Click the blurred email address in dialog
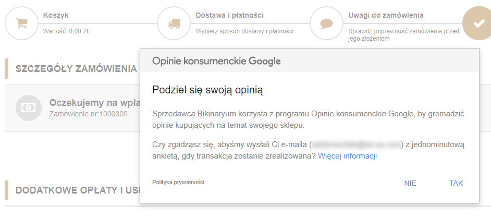The height and width of the screenshot is (217, 491). [357, 144]
